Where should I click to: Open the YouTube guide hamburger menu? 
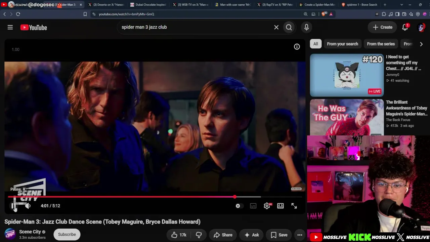coord(10,28)
